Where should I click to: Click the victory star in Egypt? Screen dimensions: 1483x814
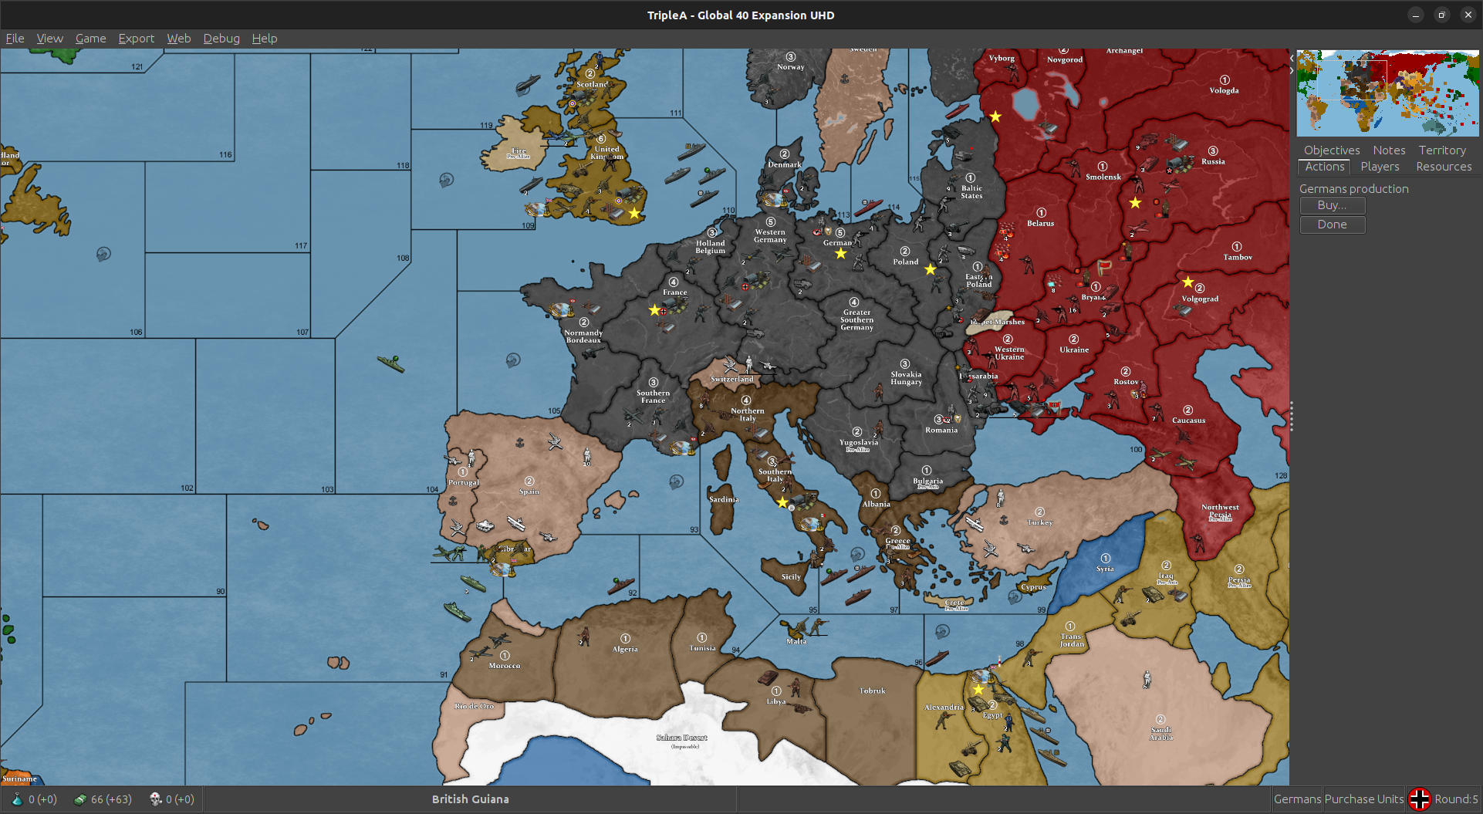(x=978, y=690)
